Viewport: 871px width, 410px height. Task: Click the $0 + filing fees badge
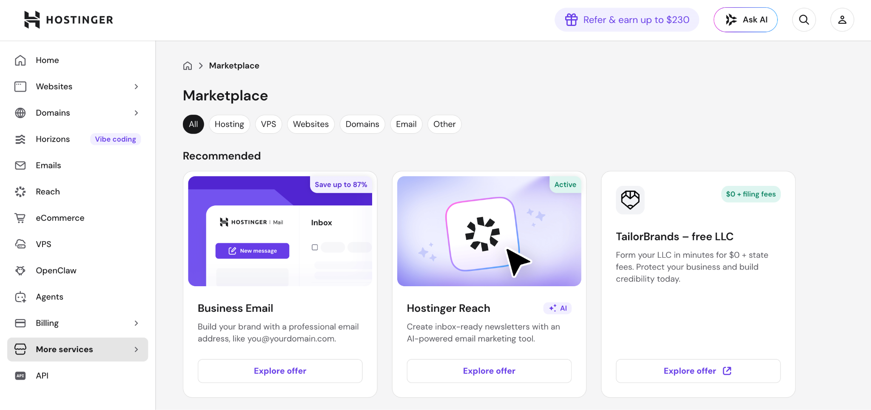click(751, 194)
